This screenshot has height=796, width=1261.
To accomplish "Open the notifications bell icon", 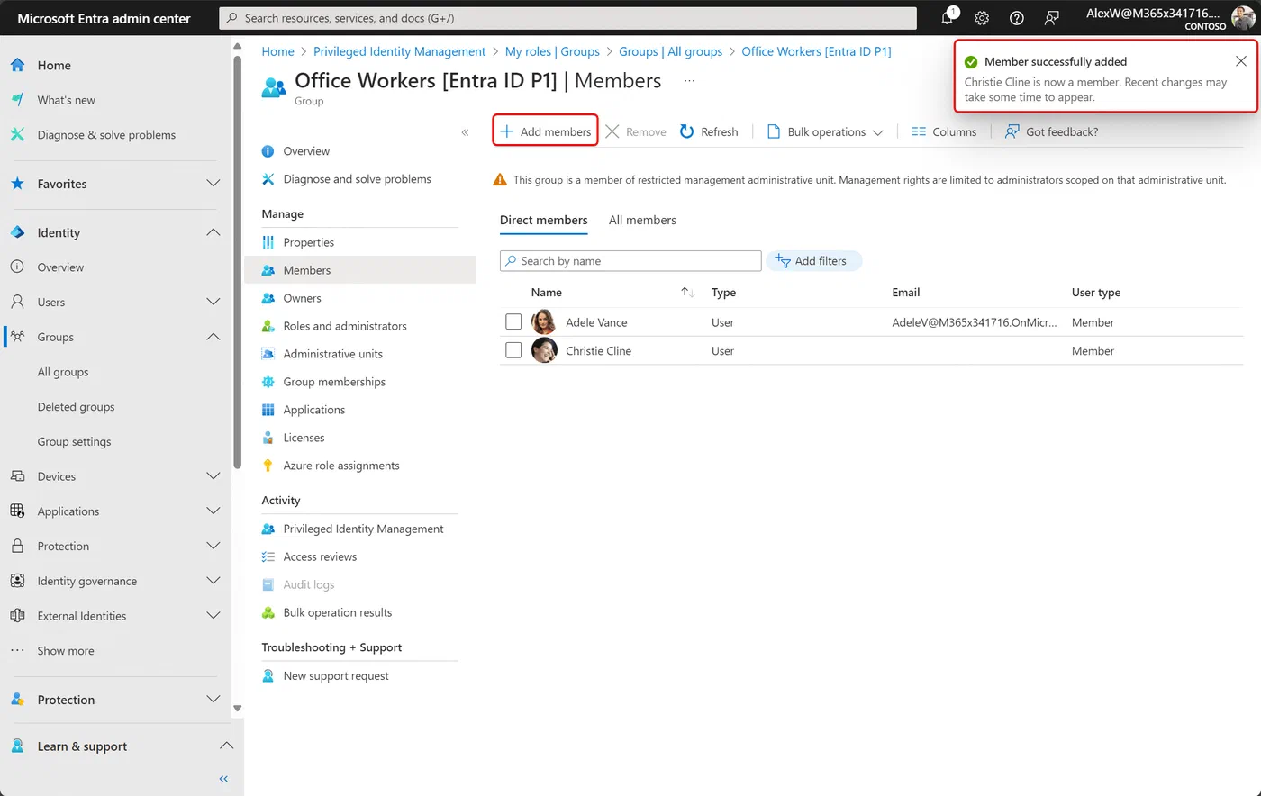I will (x=948, y=18).
